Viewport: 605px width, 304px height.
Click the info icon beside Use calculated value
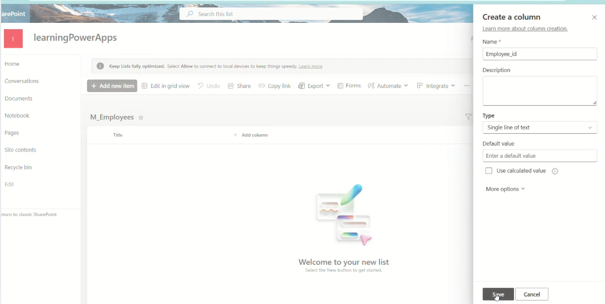pyautogui.click(x=555, y=171)
